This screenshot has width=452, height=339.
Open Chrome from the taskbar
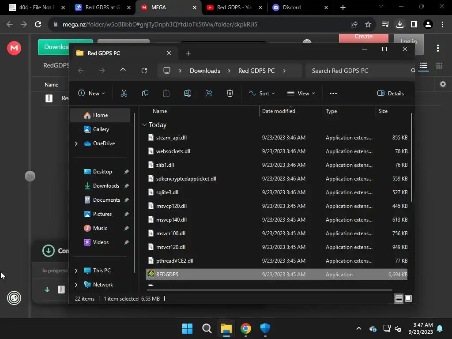coord(245,328)
